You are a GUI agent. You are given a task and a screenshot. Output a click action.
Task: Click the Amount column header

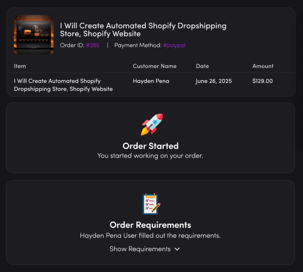[x=263, y=66]
